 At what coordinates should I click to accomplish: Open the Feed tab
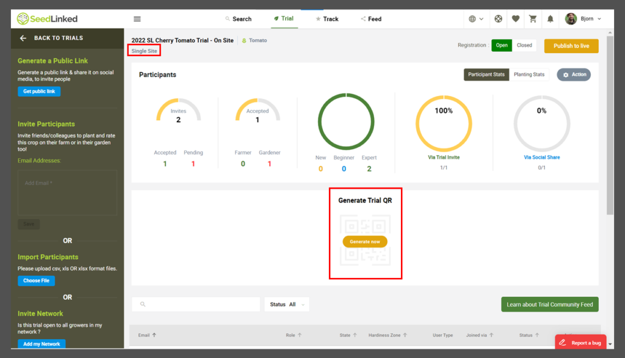(x=371, y=19)
